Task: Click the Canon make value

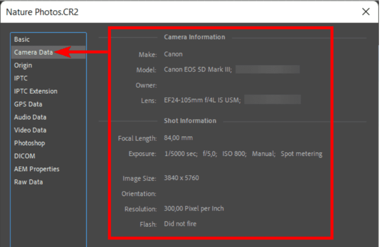Action: 173,54
